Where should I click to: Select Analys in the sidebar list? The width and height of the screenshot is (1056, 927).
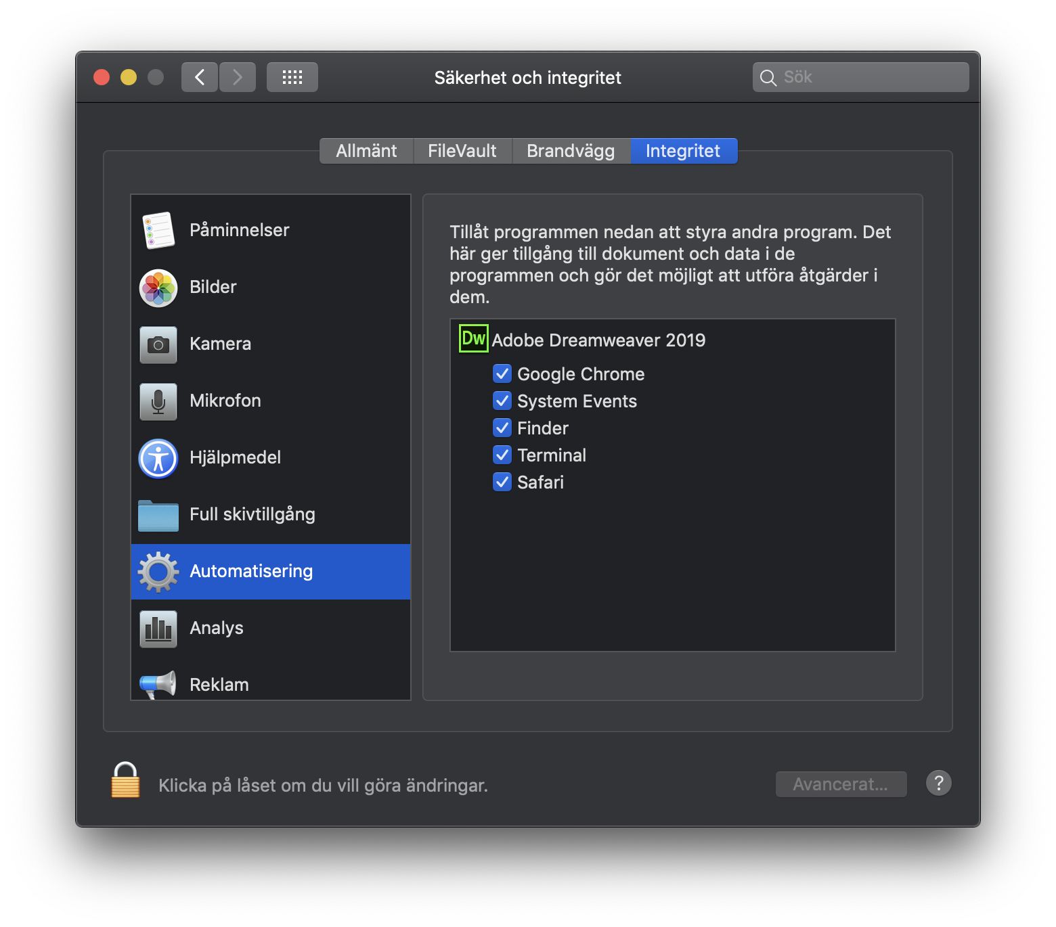point(271,628)
